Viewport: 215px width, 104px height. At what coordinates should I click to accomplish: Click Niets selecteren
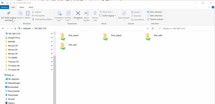pos(155,16)
